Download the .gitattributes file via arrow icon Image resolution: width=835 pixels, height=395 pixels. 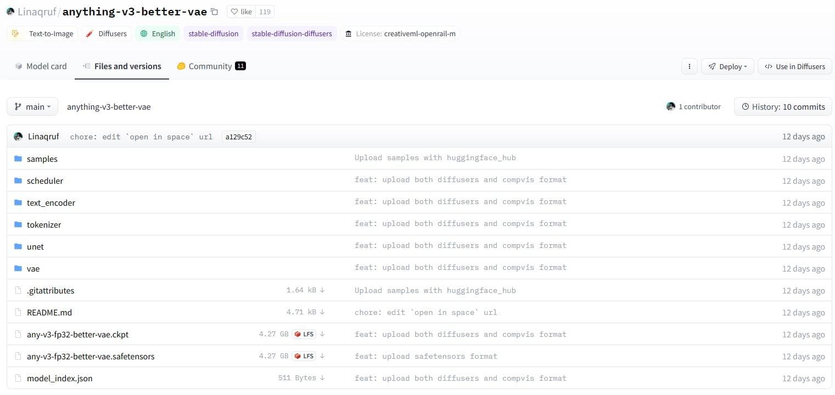322,290
